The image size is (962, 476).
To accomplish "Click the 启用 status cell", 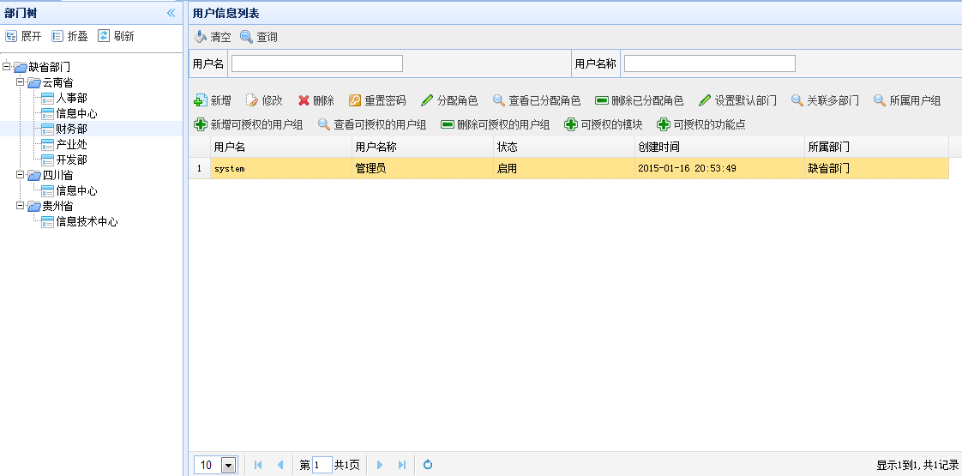I will [x=564, y=168].
